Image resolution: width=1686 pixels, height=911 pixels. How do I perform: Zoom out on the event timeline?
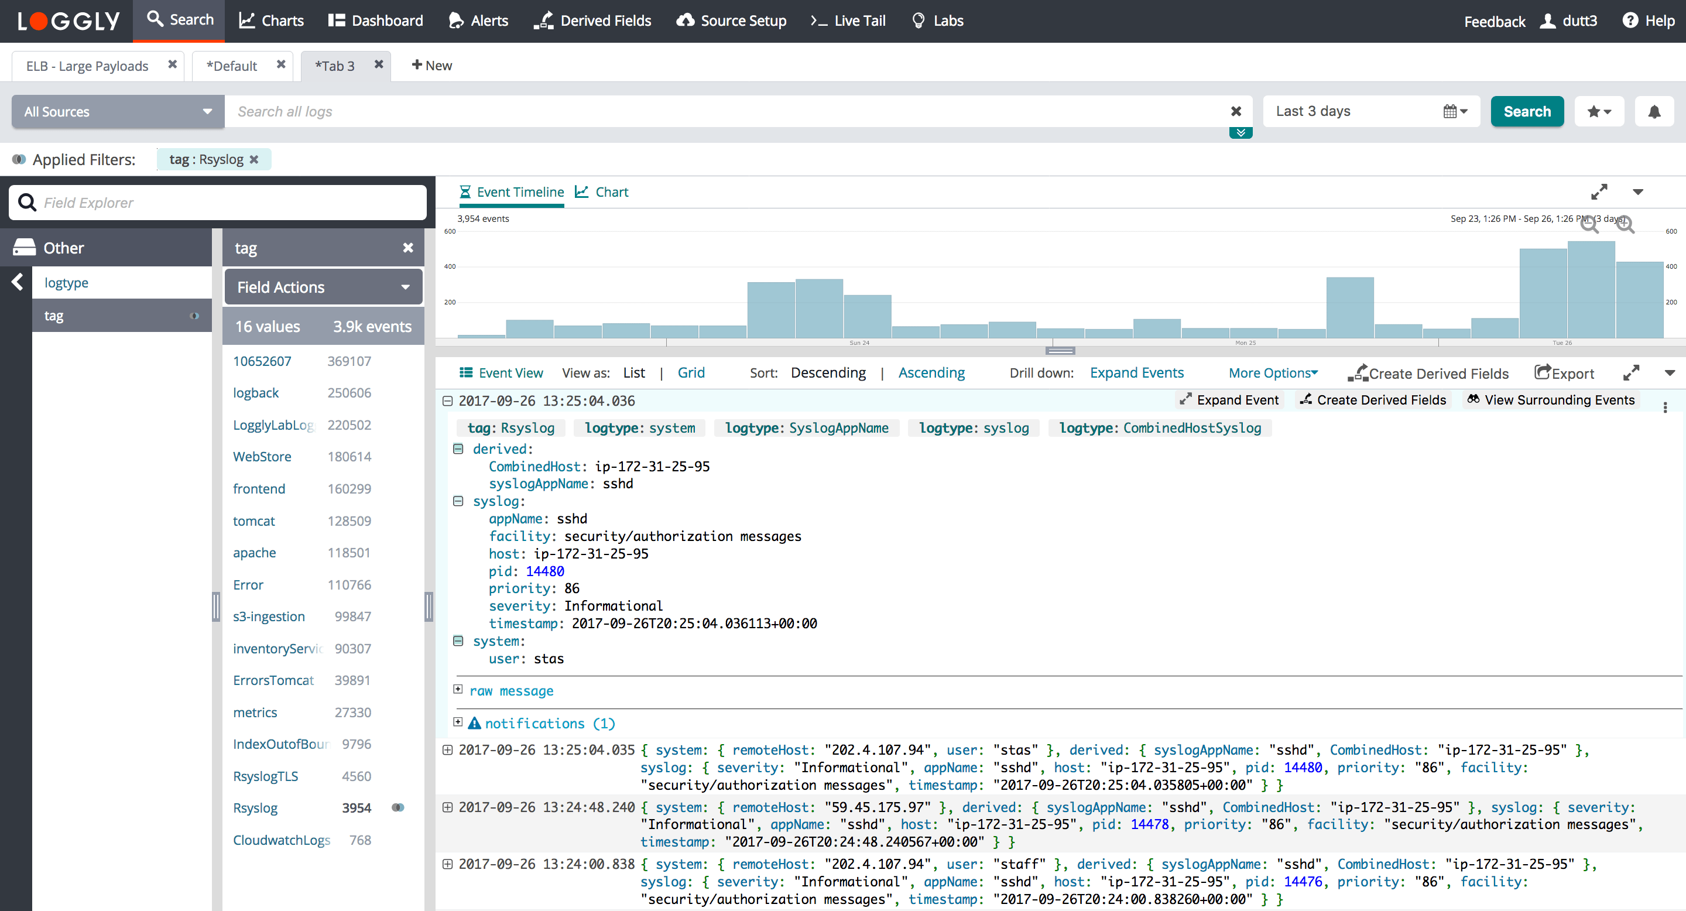coord(1589,224)
